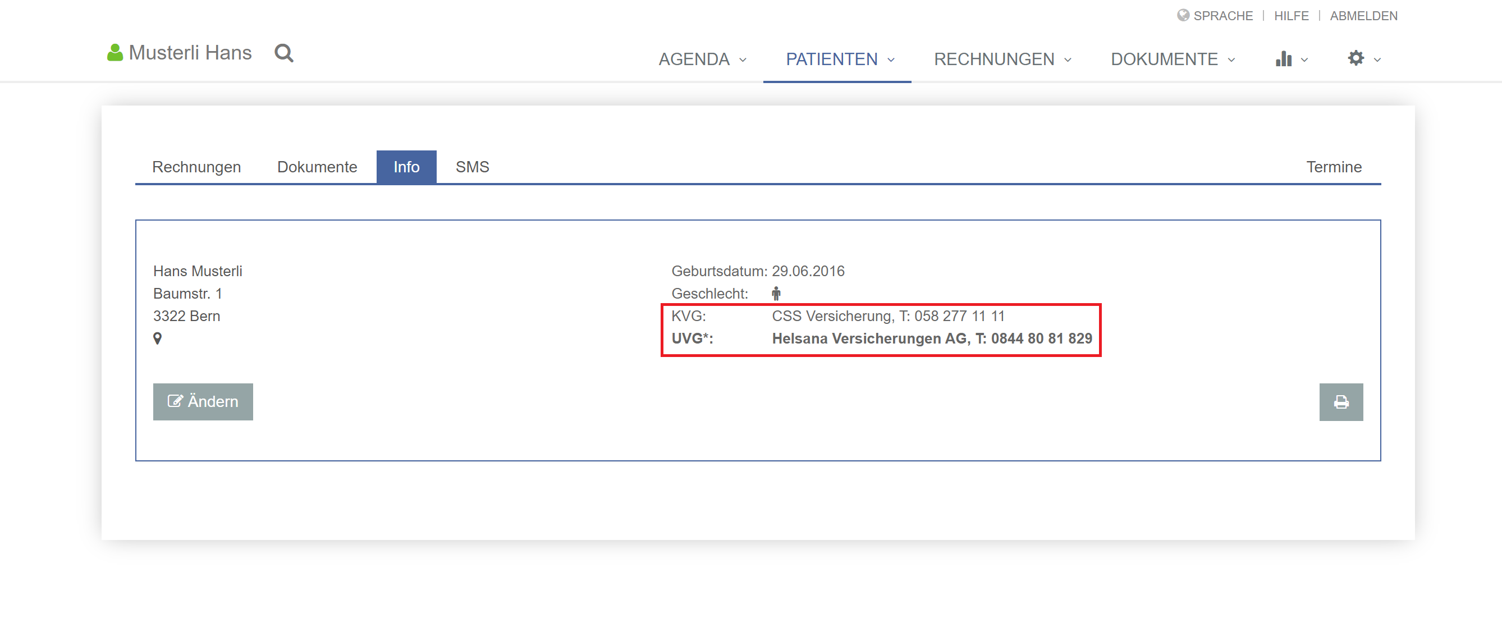Click UVG insurer Helsana Versicherungen text
1502x627 pixels.
pyautogui.click(x=932, y=338)
